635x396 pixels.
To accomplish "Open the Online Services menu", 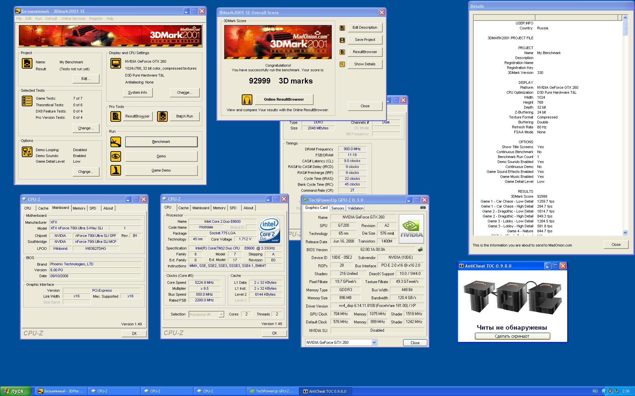I will tap(73, 18).
